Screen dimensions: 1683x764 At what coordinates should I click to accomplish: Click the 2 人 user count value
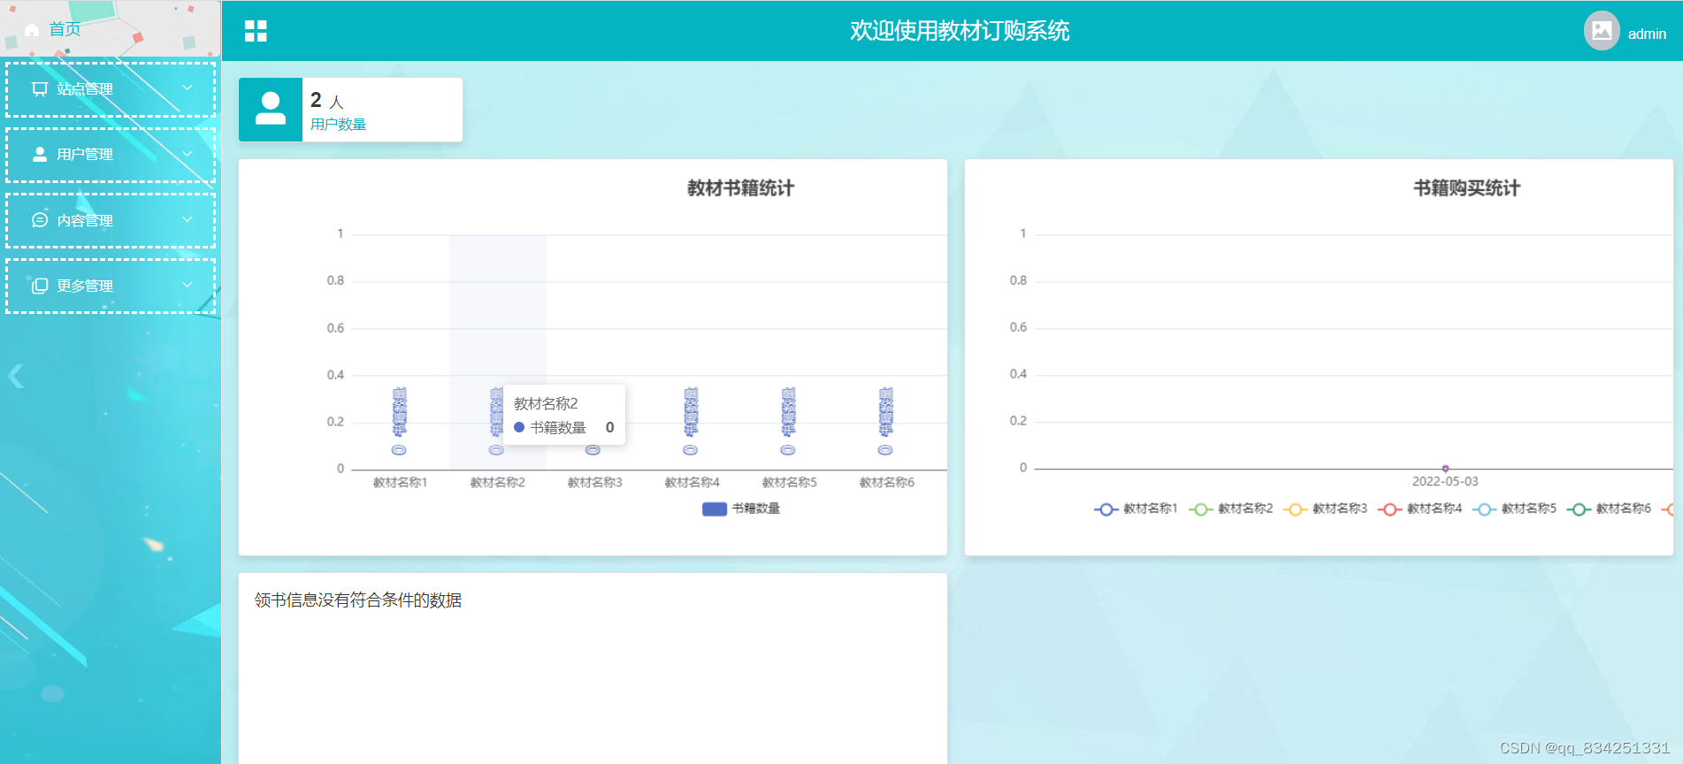pos(326,100)
